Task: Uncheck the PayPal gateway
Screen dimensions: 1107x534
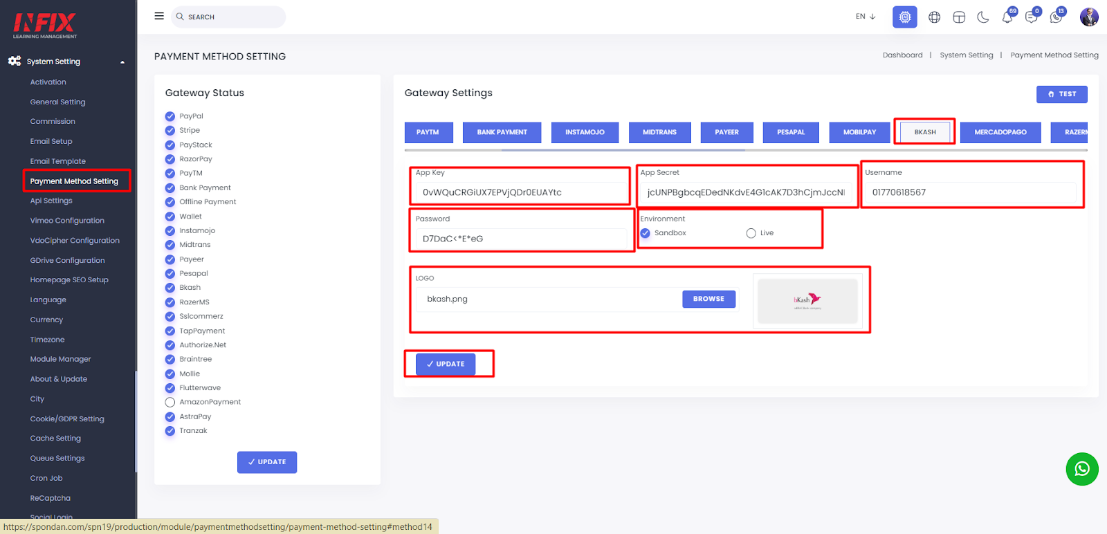Action: [x=170, y=116]
